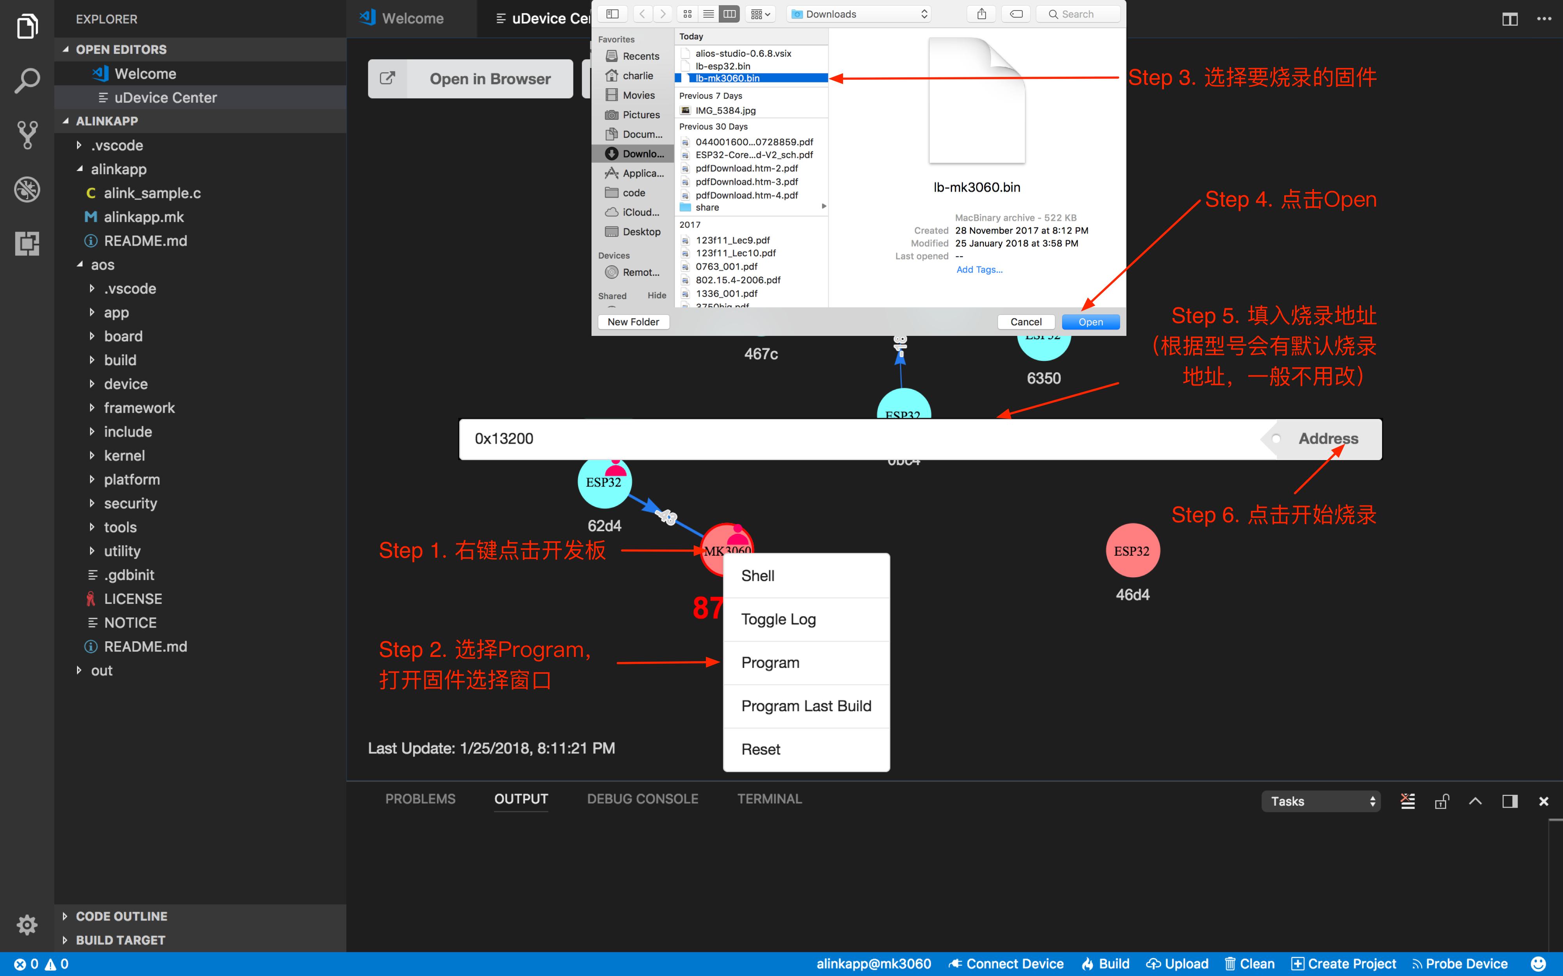This screenshot has width=1563, height=976.
Task: Close the bottom panel with X
Action: click(1543, 801)
